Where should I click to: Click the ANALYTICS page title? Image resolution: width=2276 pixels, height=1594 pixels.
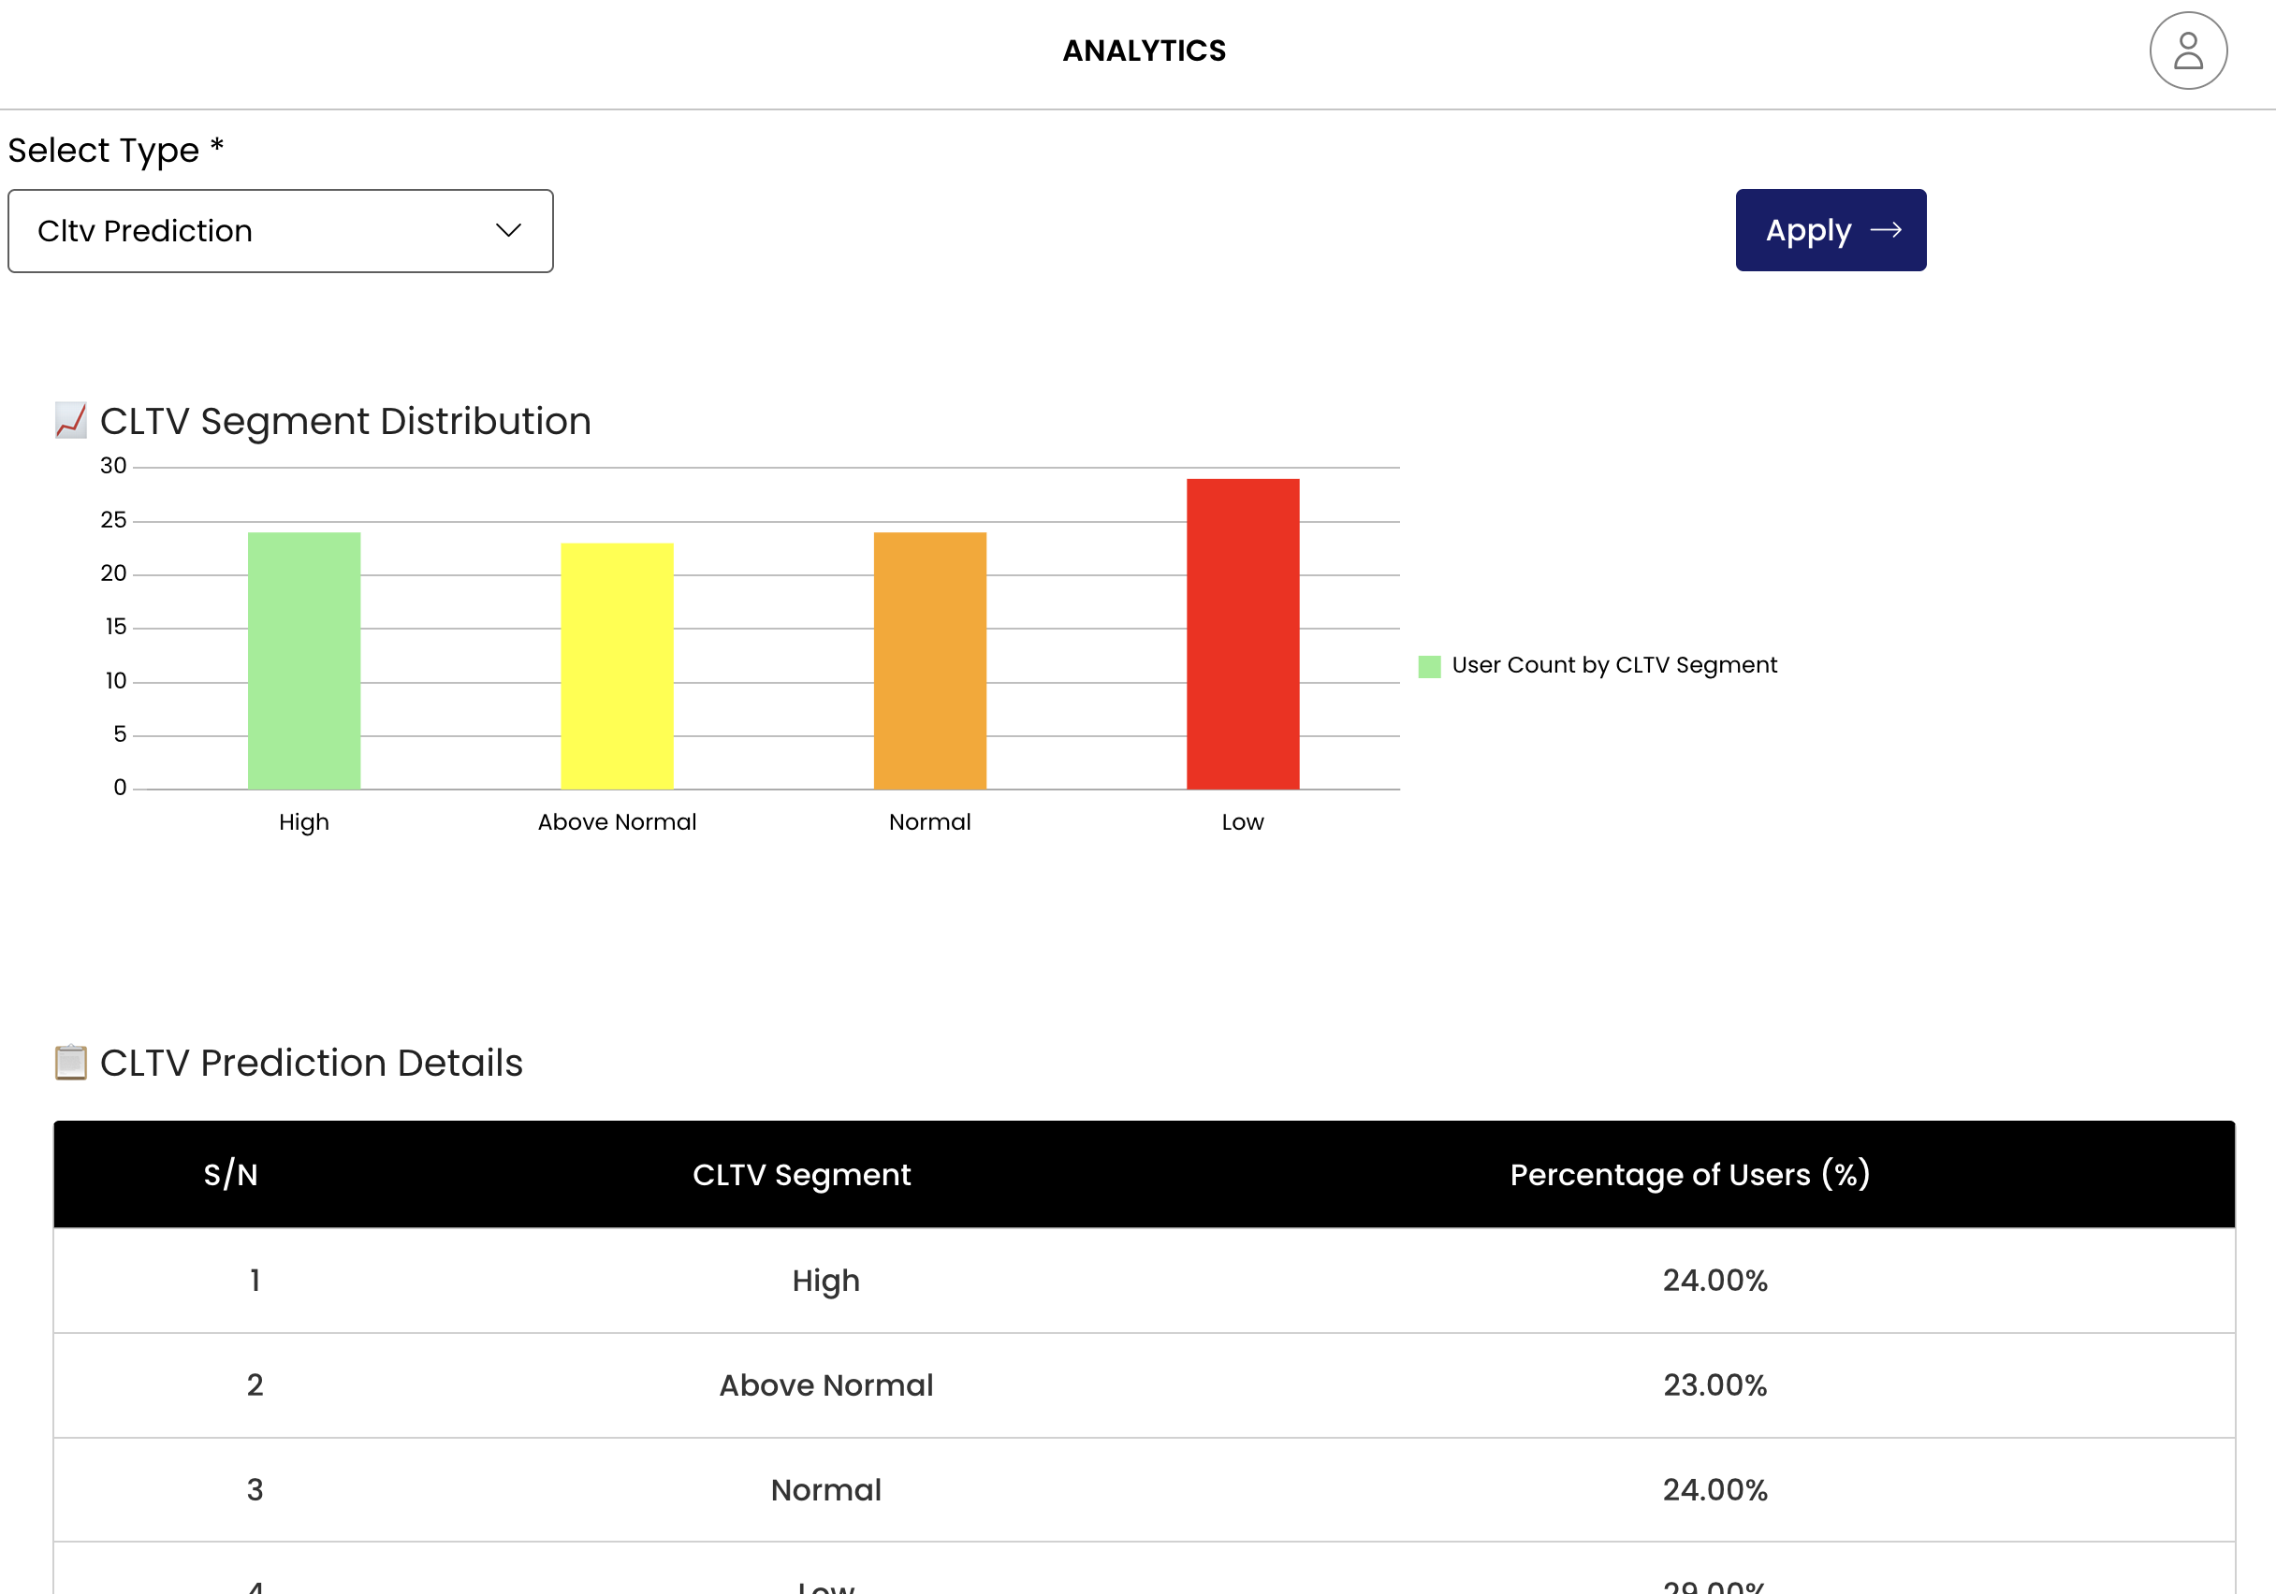click(x=1144, y=51)
